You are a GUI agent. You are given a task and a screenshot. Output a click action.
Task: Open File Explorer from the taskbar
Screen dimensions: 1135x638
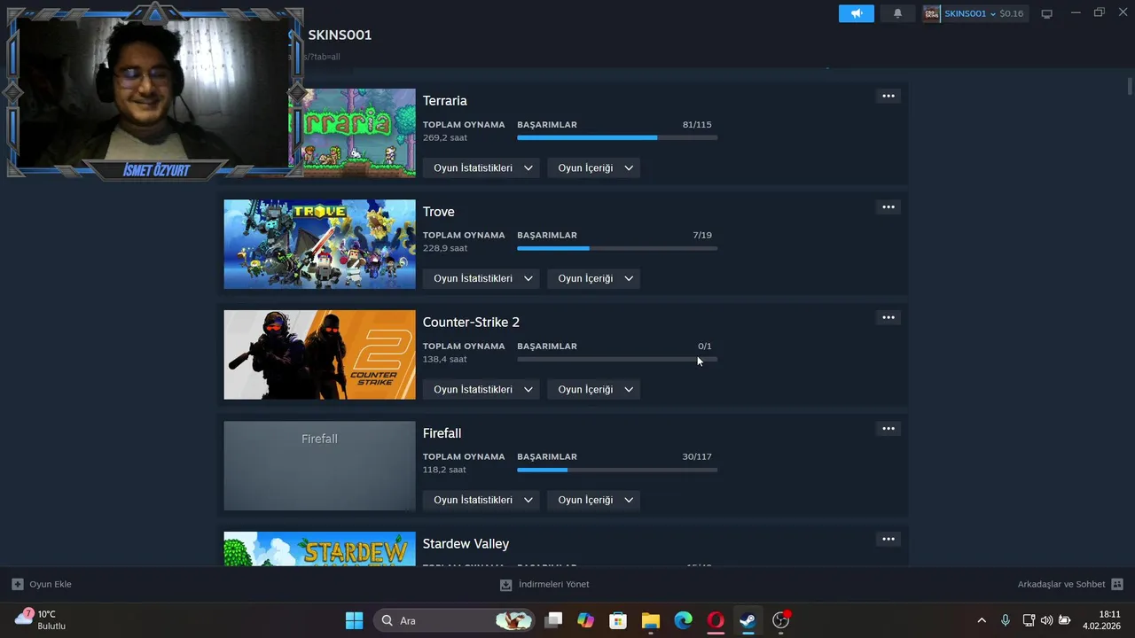(x=651, y=620)
